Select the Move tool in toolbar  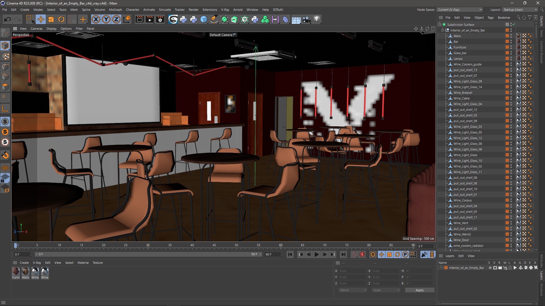pos(41,19)
